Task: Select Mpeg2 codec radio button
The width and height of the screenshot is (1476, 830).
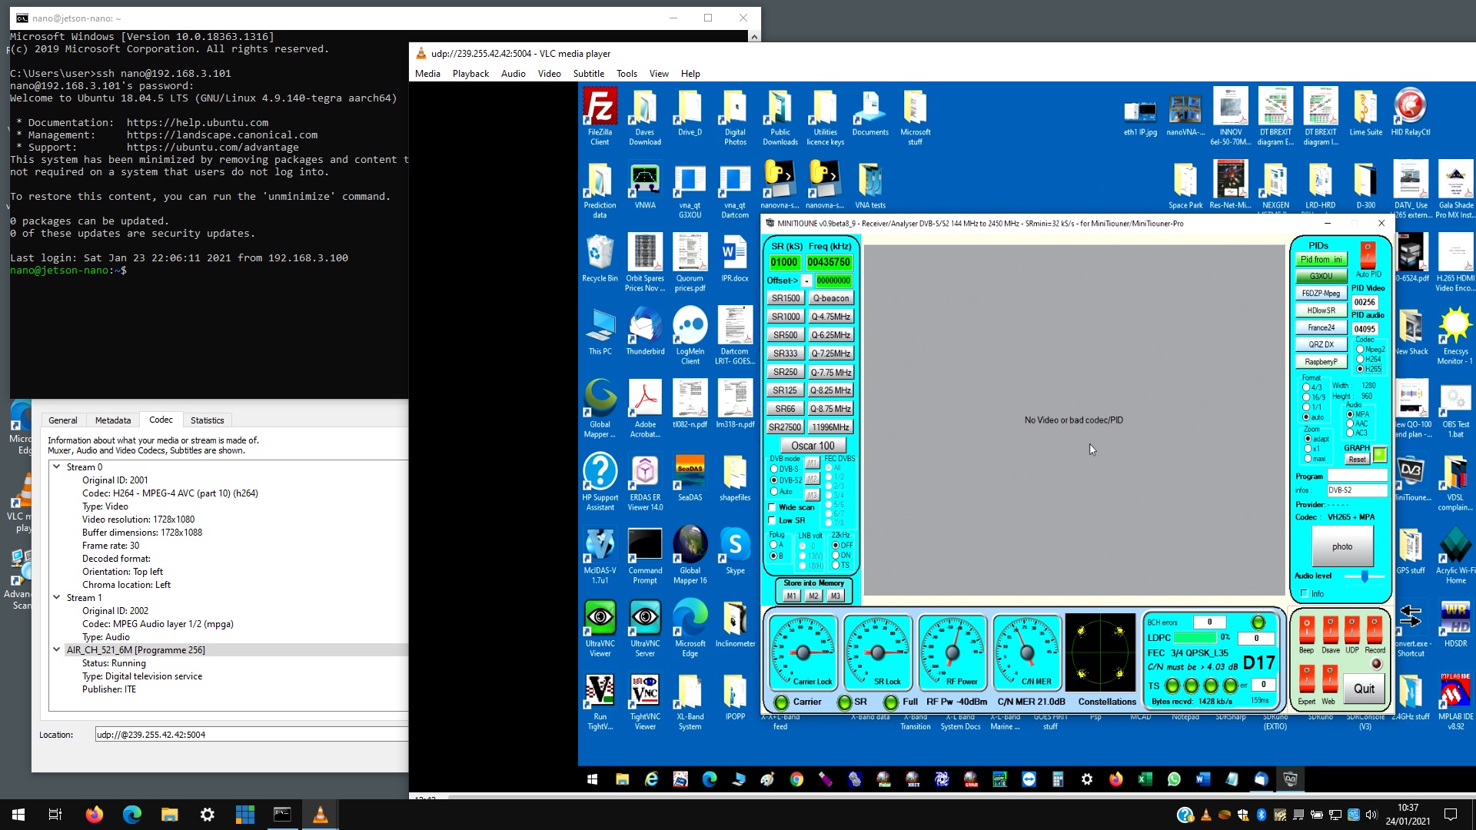Action: point(1360,349)
